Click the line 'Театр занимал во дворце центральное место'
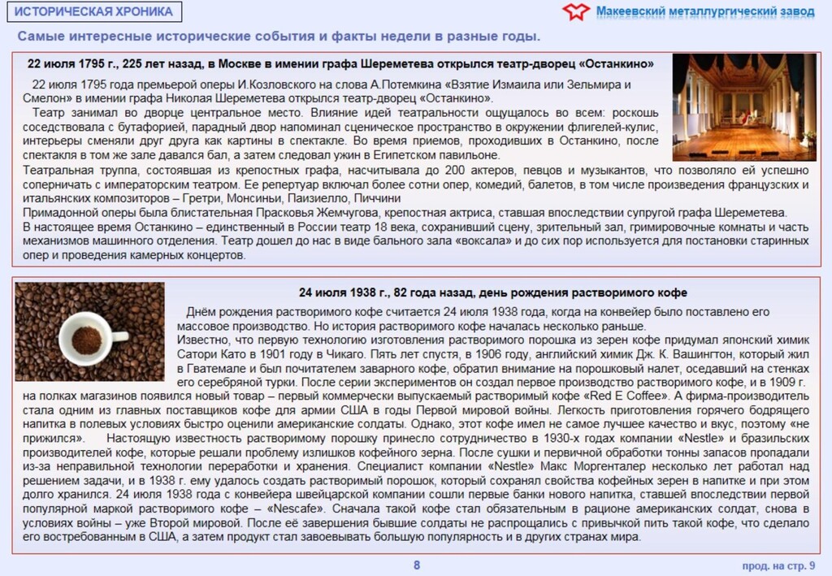The image size is (832, 576). 167,112
